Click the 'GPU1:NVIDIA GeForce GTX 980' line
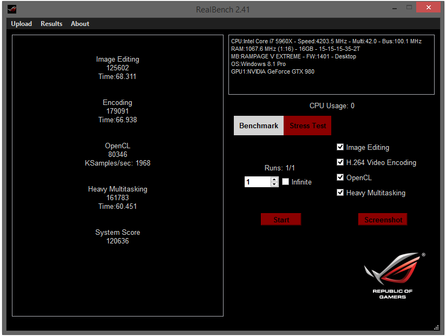 [272, 71]
